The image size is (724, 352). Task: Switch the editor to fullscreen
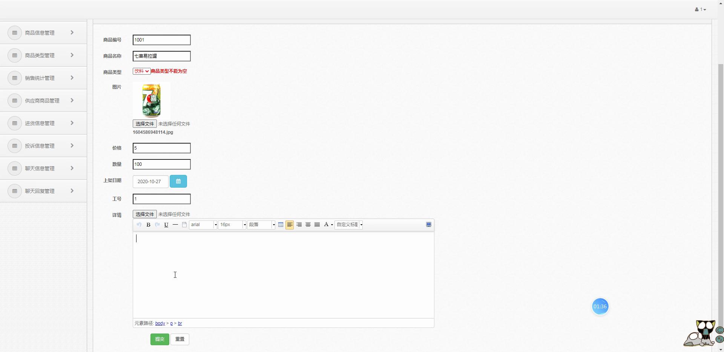tap(429, 225)
